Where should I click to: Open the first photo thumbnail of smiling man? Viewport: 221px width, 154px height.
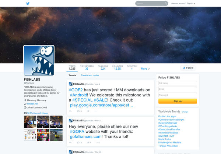point(30,121)
